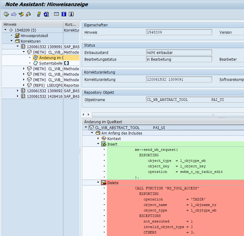Click the horizontal scrollbar right arrow
This screenshot has width=244, height=236.
pyautogui.click(x=88, y=115)
